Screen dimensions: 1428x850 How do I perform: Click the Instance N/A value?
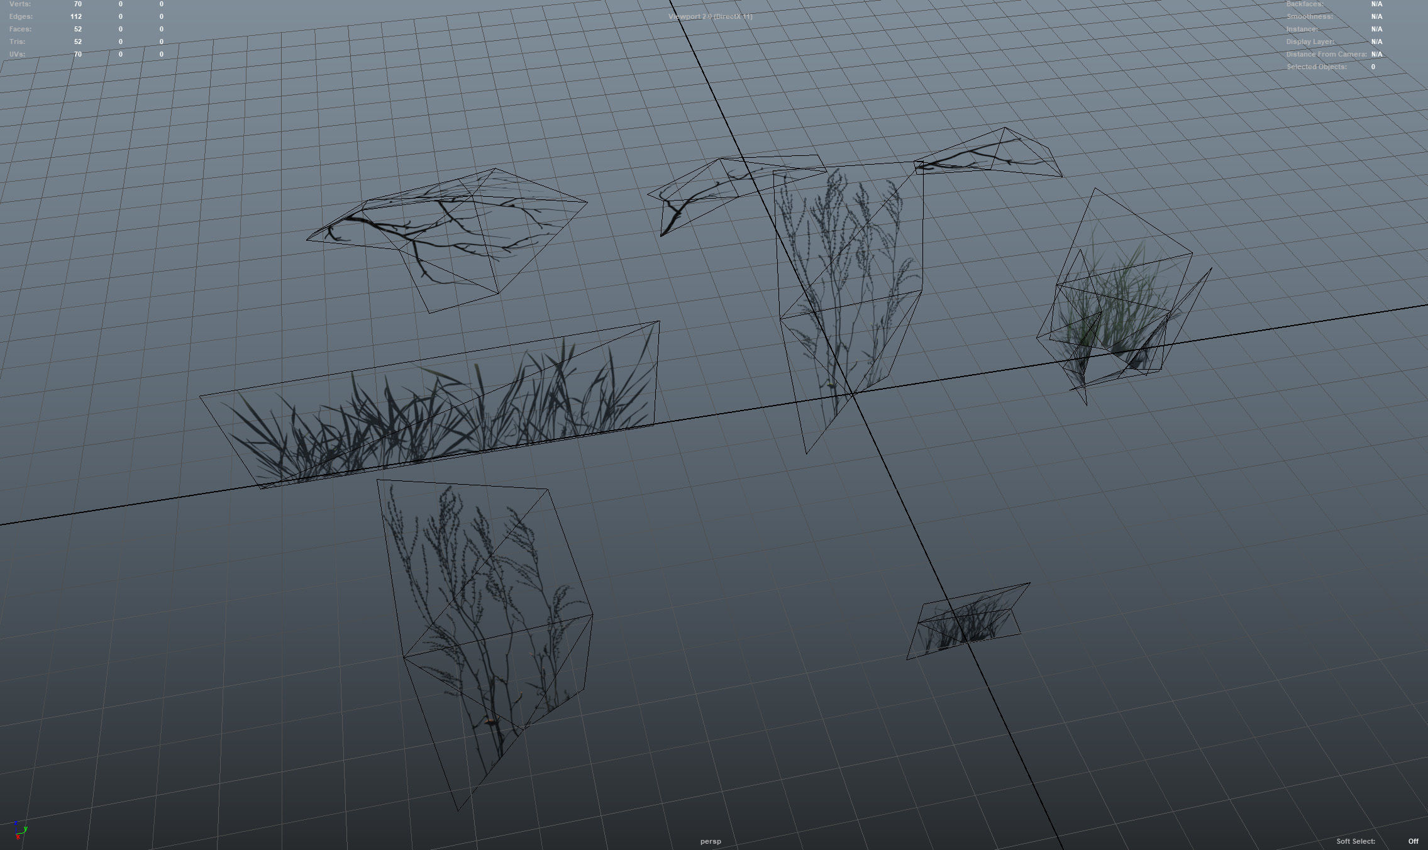[x=1377, y=29]
